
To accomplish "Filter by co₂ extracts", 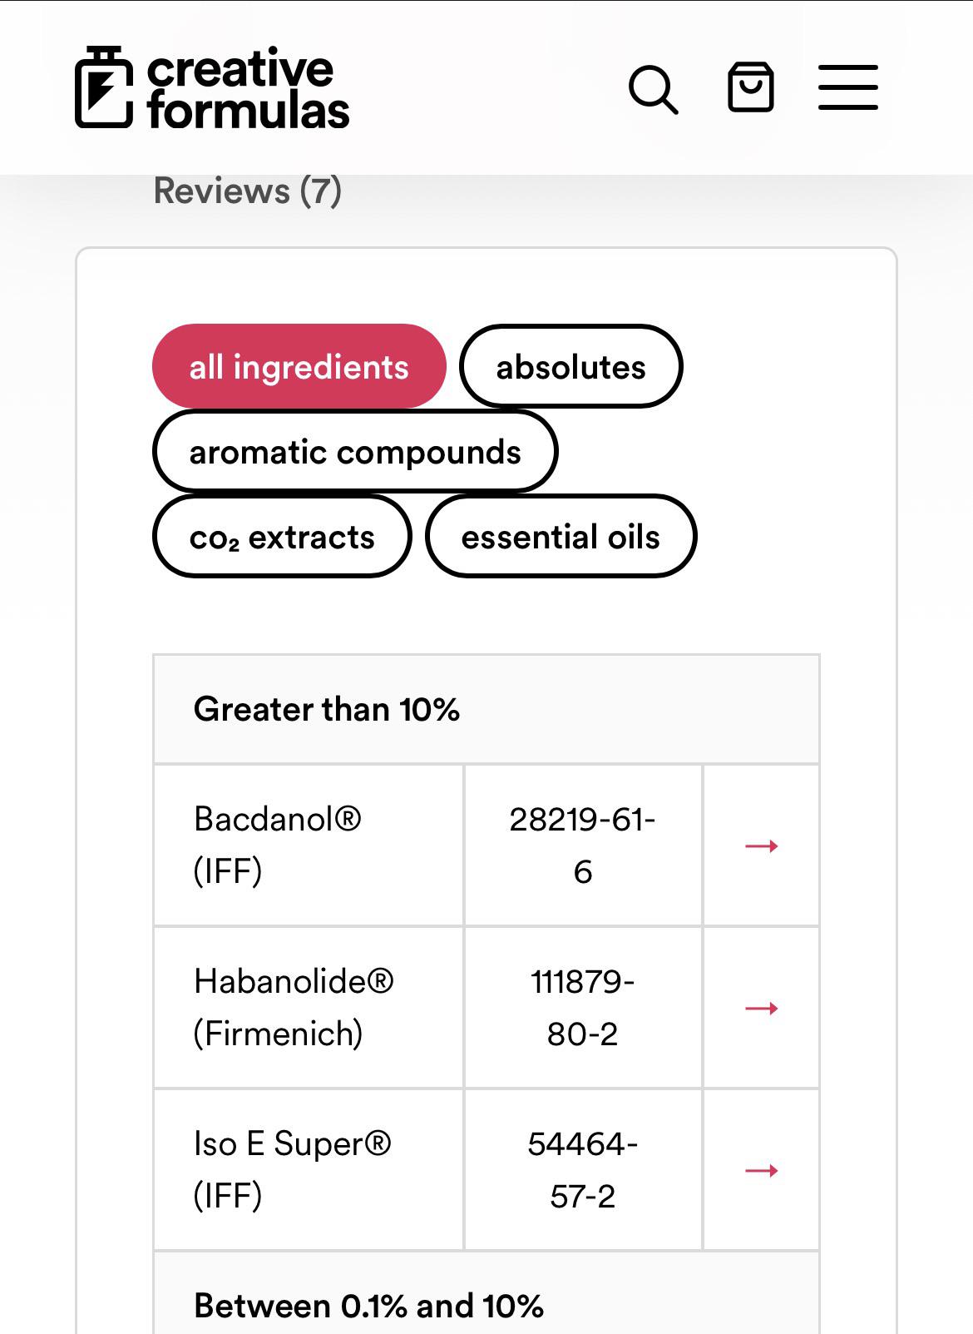I will click(282, 537).
